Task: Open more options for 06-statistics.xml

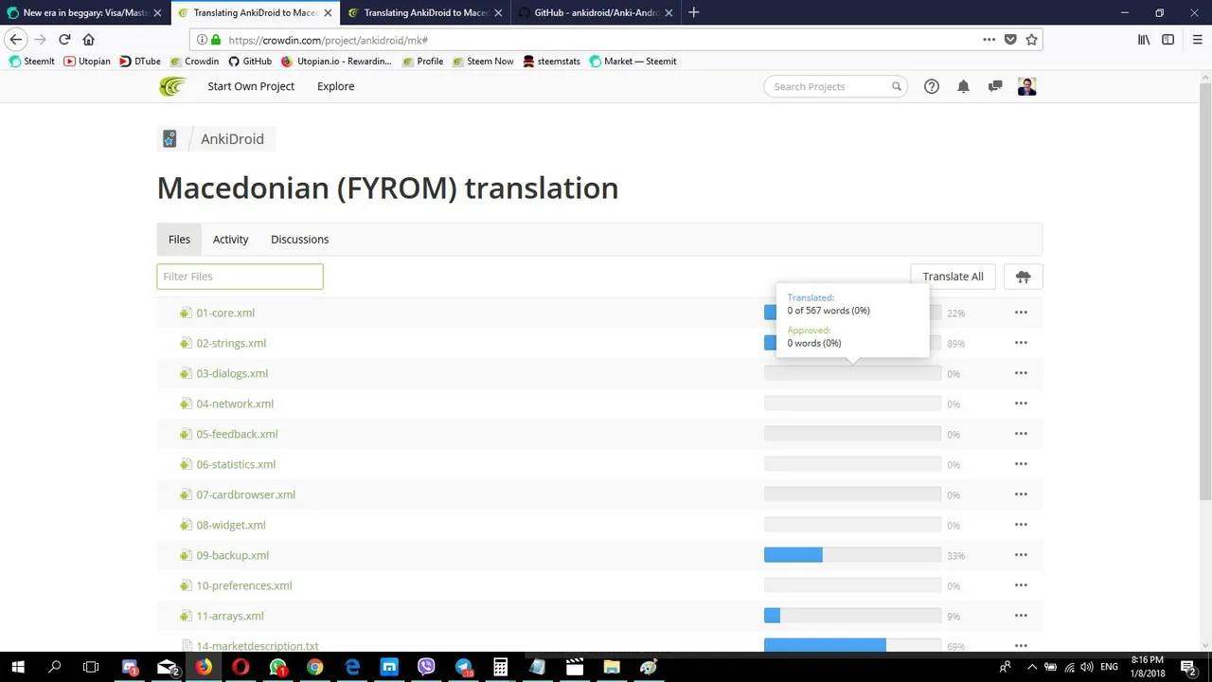Action: (x=1021, y=464)
